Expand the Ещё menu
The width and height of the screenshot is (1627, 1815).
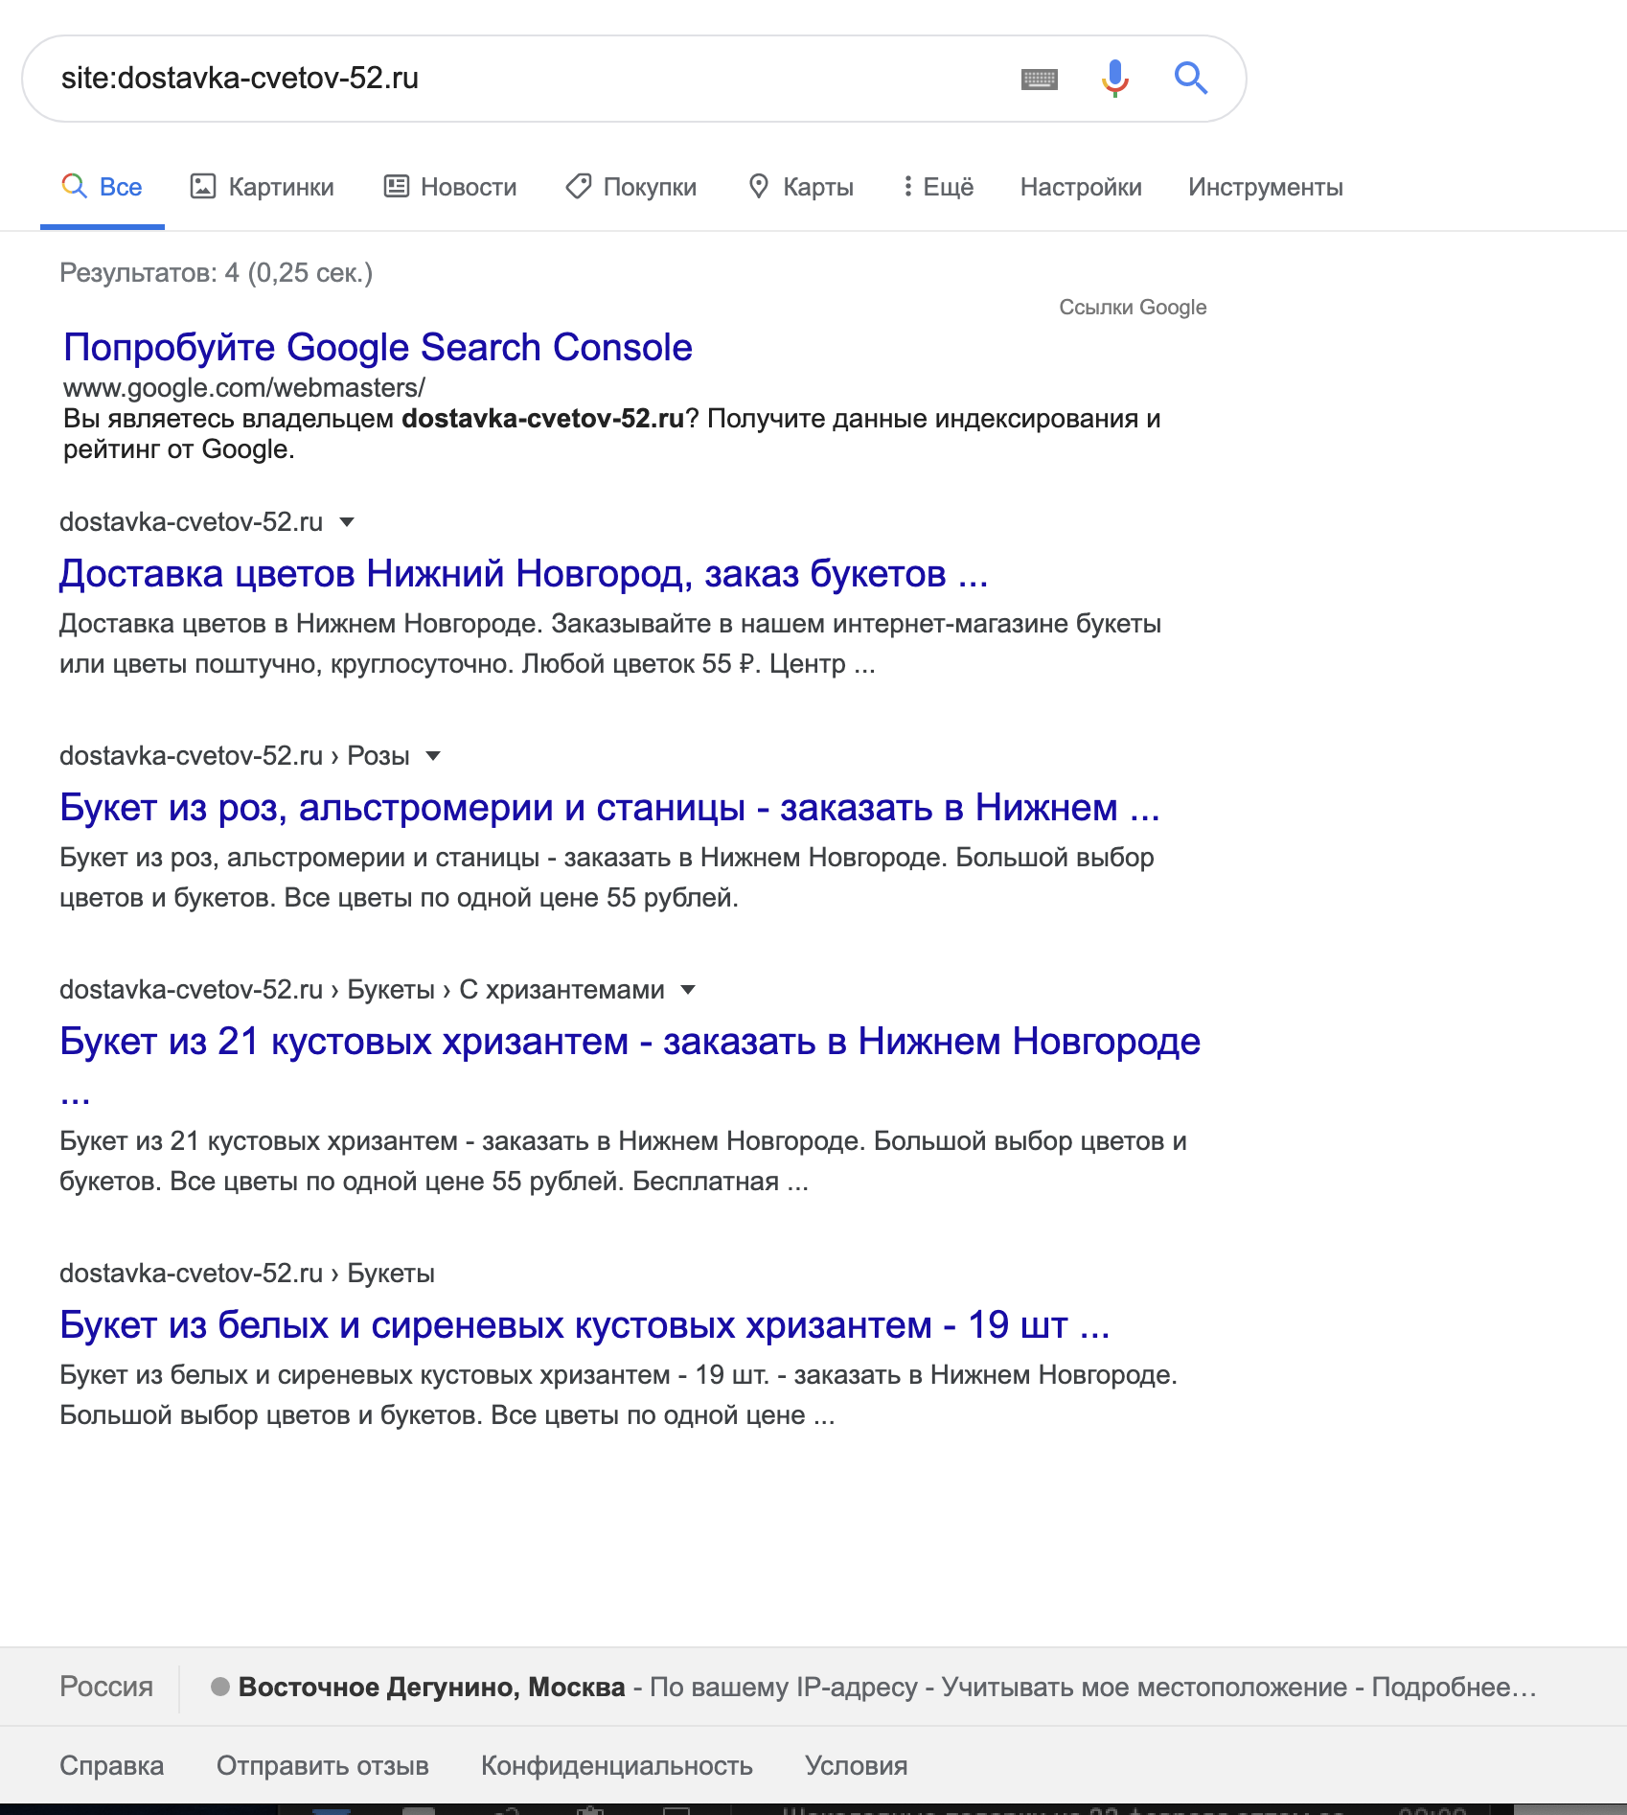[x=938, y=187]
